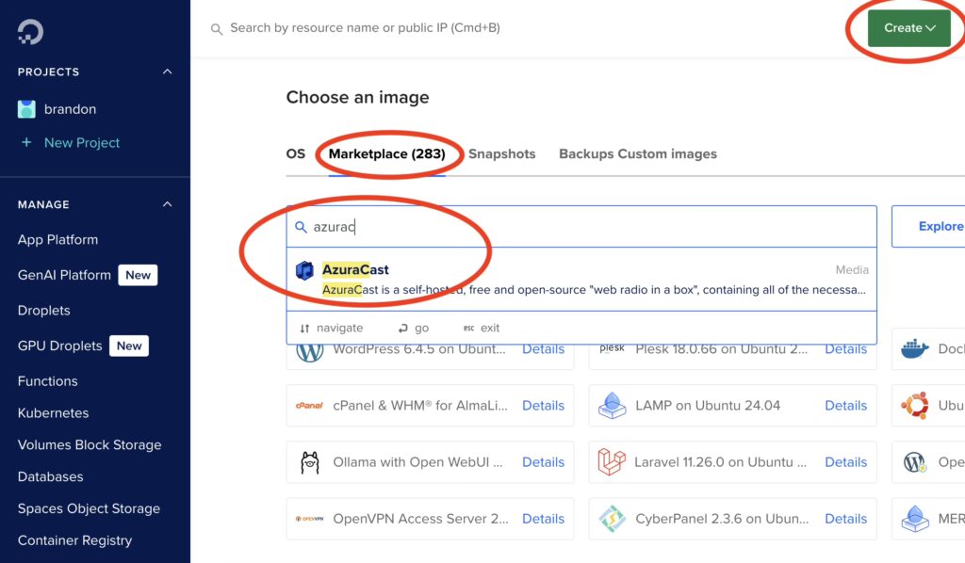Select the AzuraCast search result

coord(581,279)
